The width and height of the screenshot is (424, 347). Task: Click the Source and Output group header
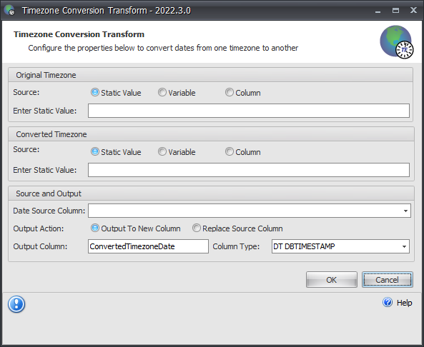[x=211, y=193]
